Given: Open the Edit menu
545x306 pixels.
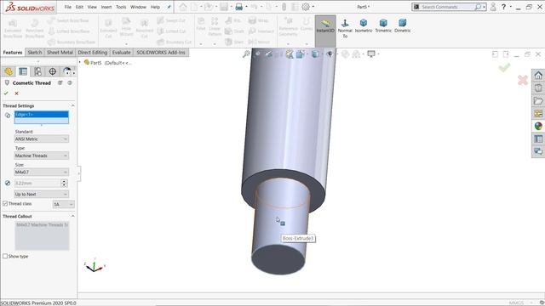Looking at the screenshot, I should click(79, 7).
